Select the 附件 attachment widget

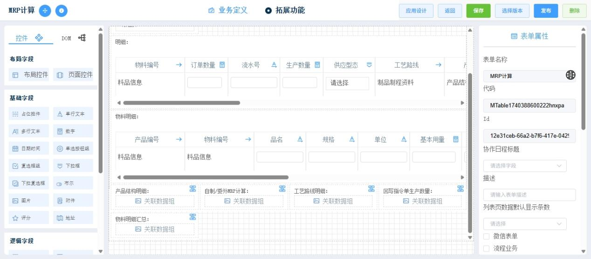[73, 200]
